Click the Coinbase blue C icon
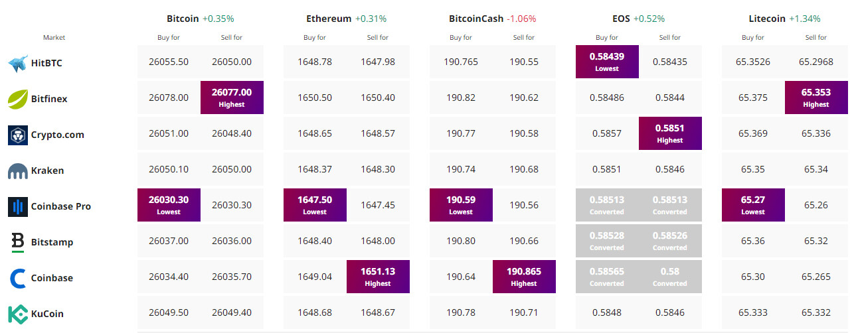Screen dimensions: 856x333 click(x=17, y=278)
